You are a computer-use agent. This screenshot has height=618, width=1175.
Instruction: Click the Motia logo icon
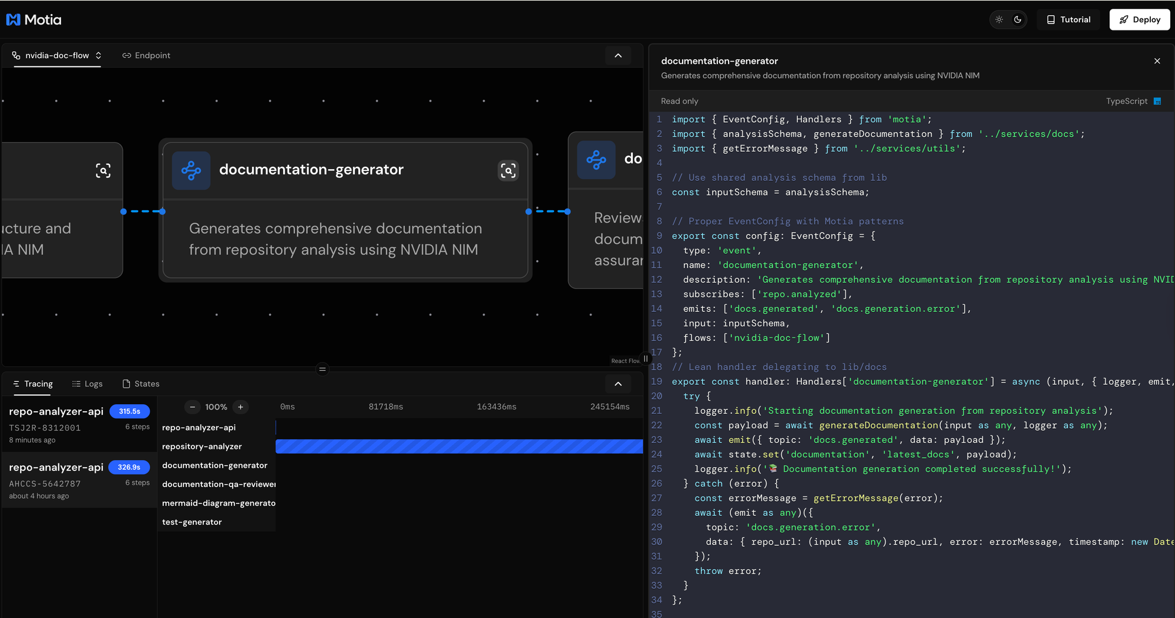[14, 20]
